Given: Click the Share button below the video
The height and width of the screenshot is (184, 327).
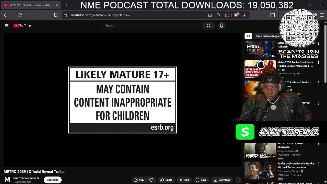Looking at the screenshot, I should pos(166,180).
